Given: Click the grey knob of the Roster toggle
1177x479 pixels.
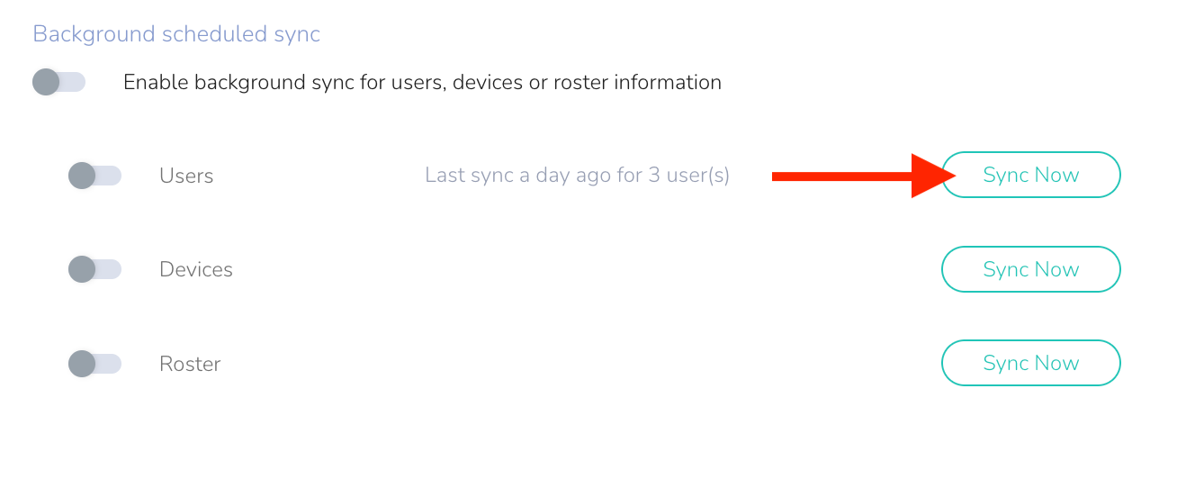Looking at the screenshot, I should click(x=82, y=364).
